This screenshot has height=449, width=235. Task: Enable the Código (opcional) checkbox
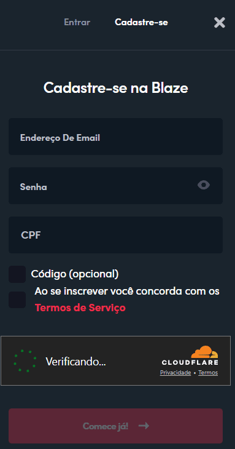tap(17, 274)
